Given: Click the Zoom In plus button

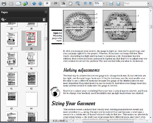Looking at the screenshot, I should (x=91, y=3).
